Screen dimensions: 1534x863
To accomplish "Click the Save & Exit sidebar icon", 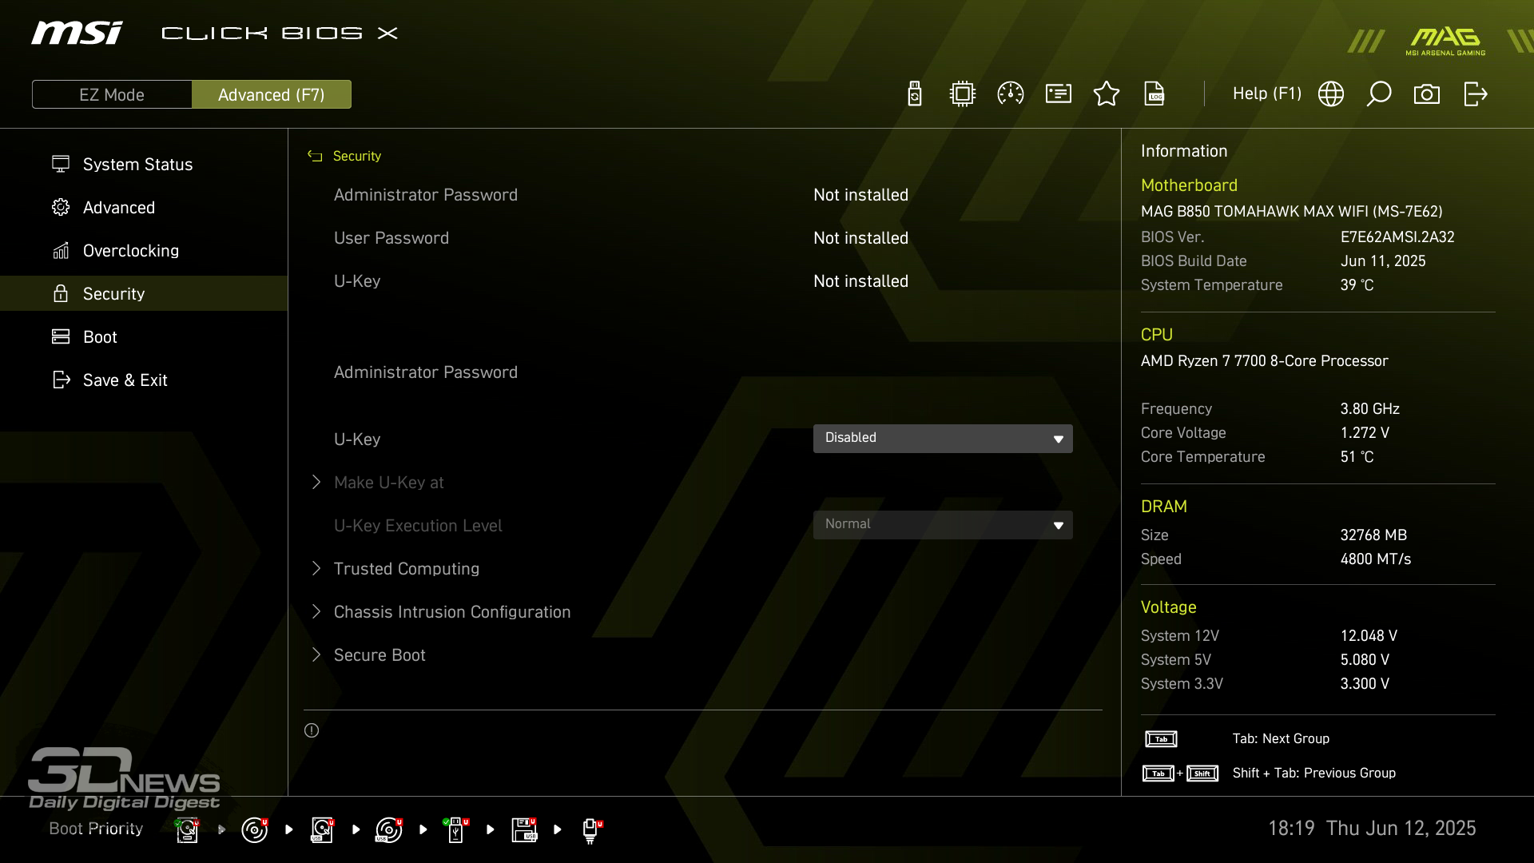I will point(61,380).
